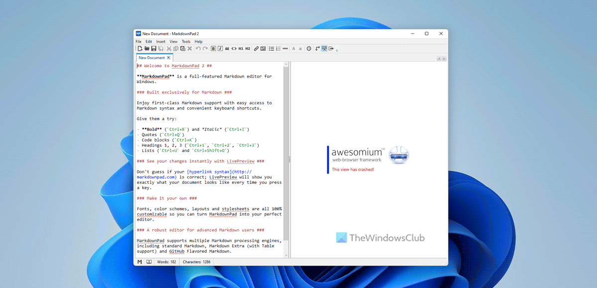
Task: Toggle the LivePreview pane button
Action: [x=324, y=49]
